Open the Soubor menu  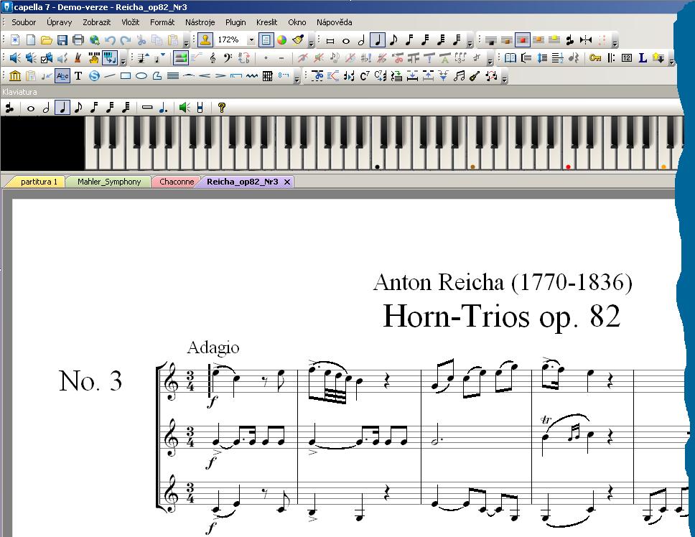[x=24, y=22]
